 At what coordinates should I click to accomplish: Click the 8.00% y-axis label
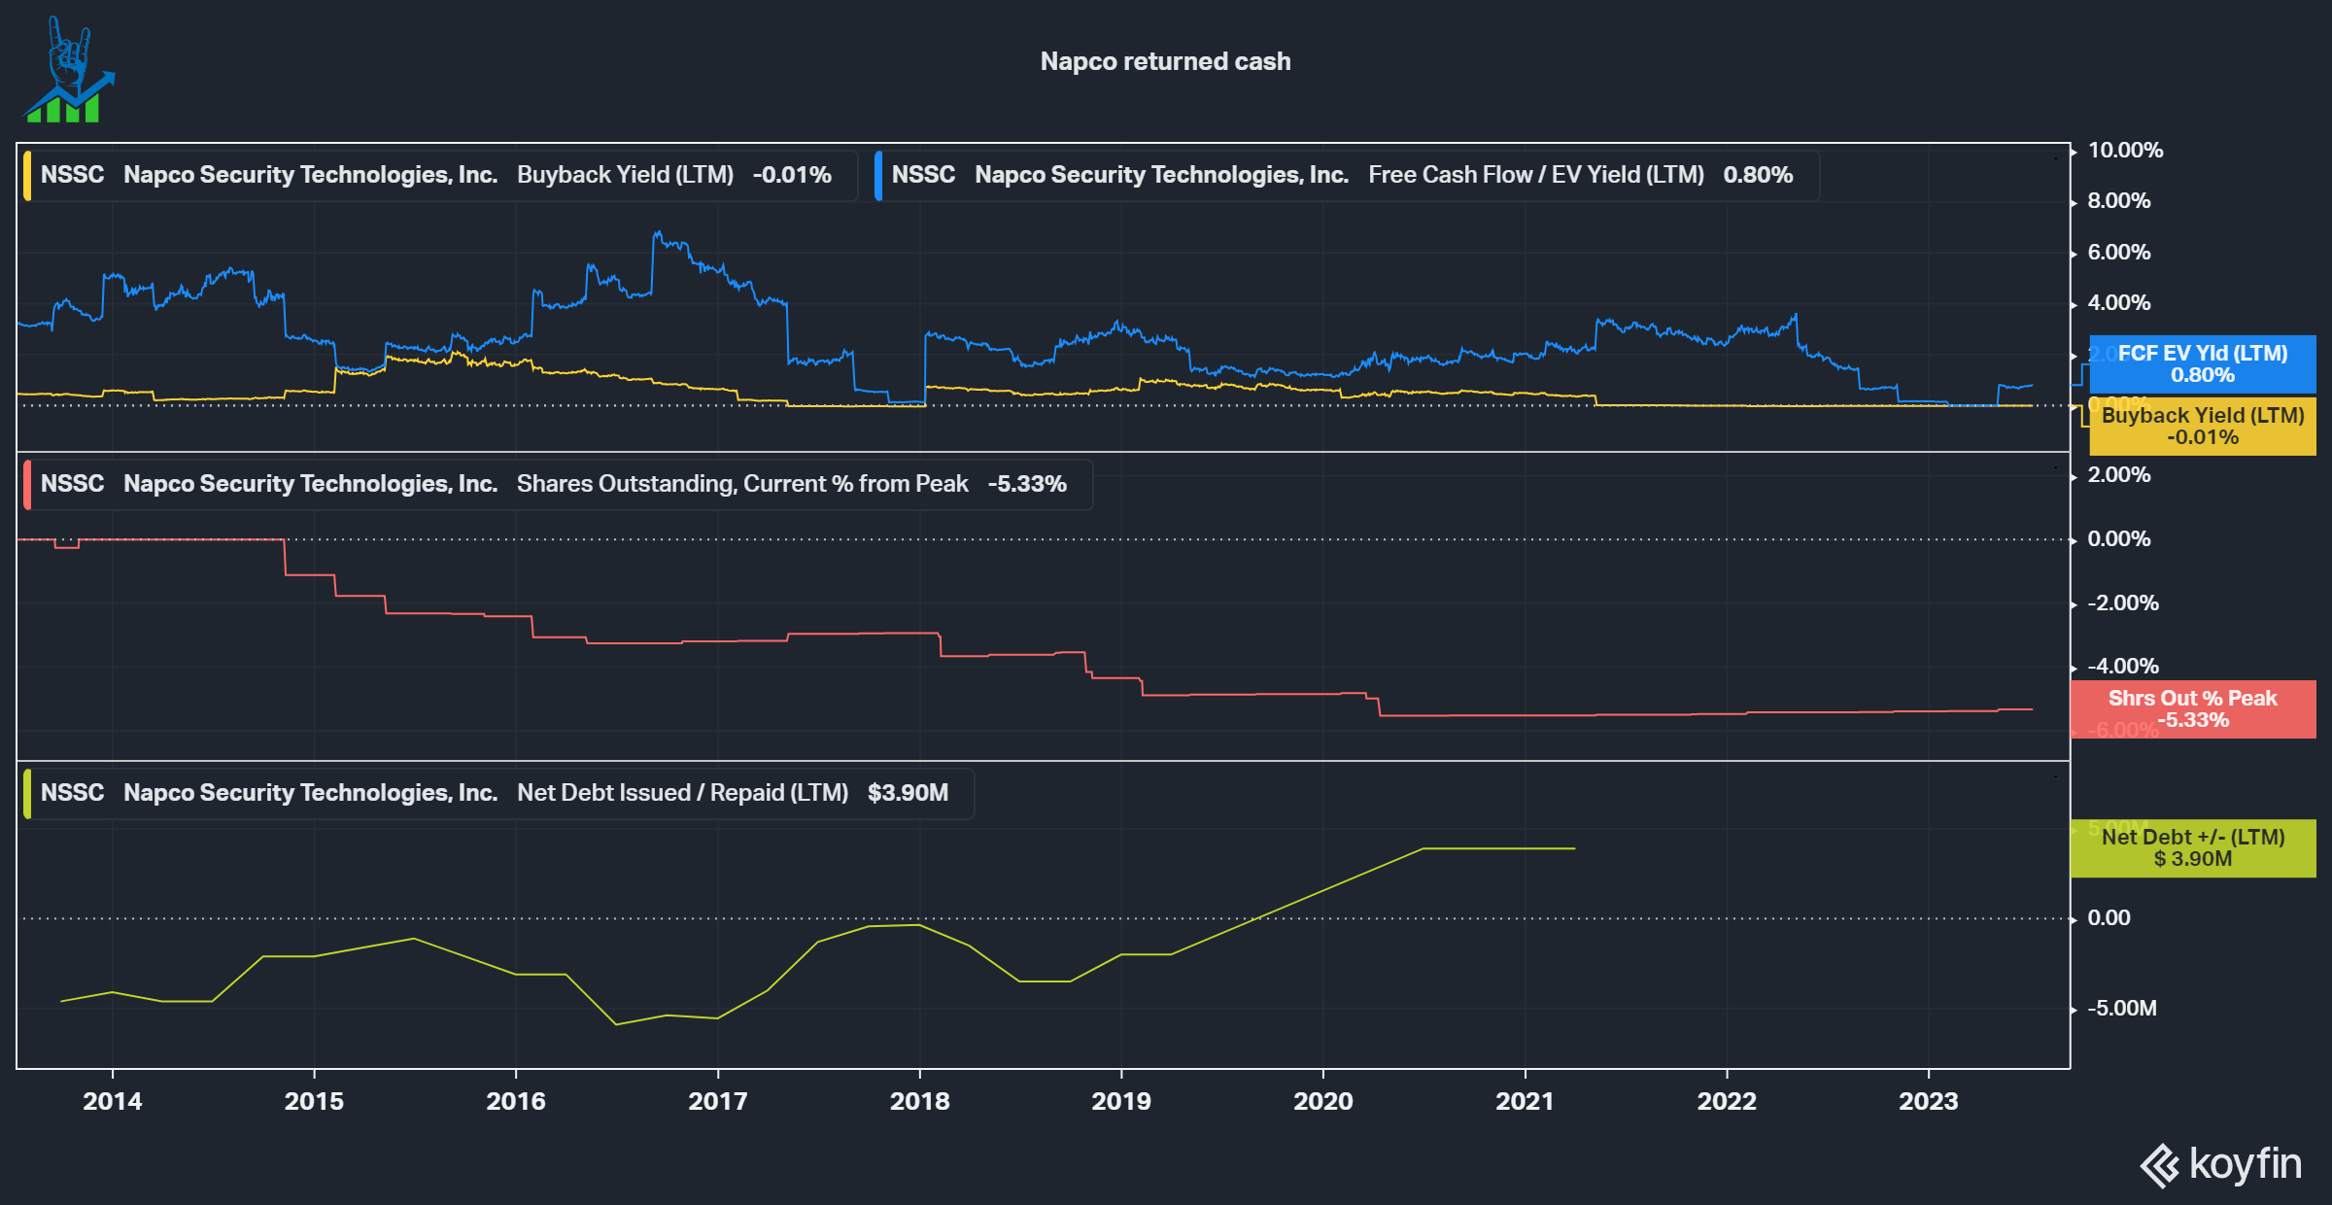(2119, 201)
